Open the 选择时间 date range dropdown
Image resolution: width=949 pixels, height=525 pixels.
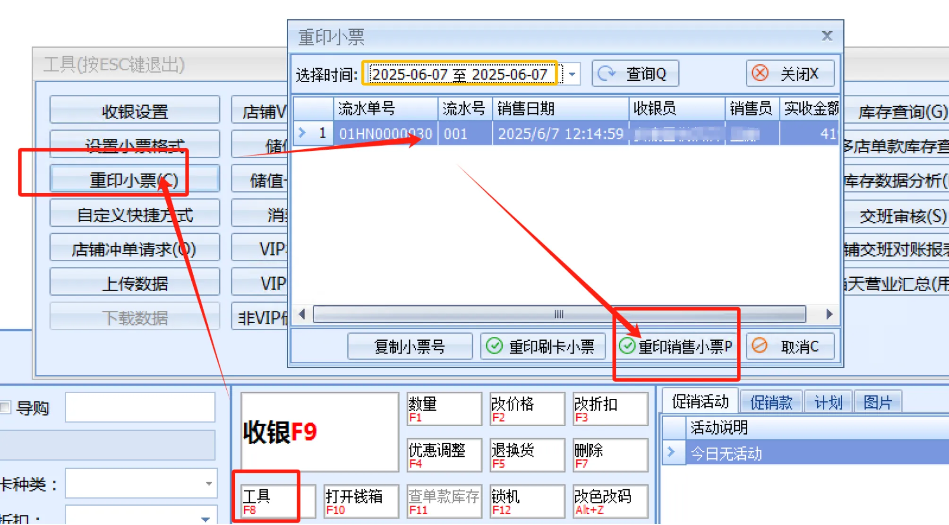pyautogui.click(x=572, y=74)
